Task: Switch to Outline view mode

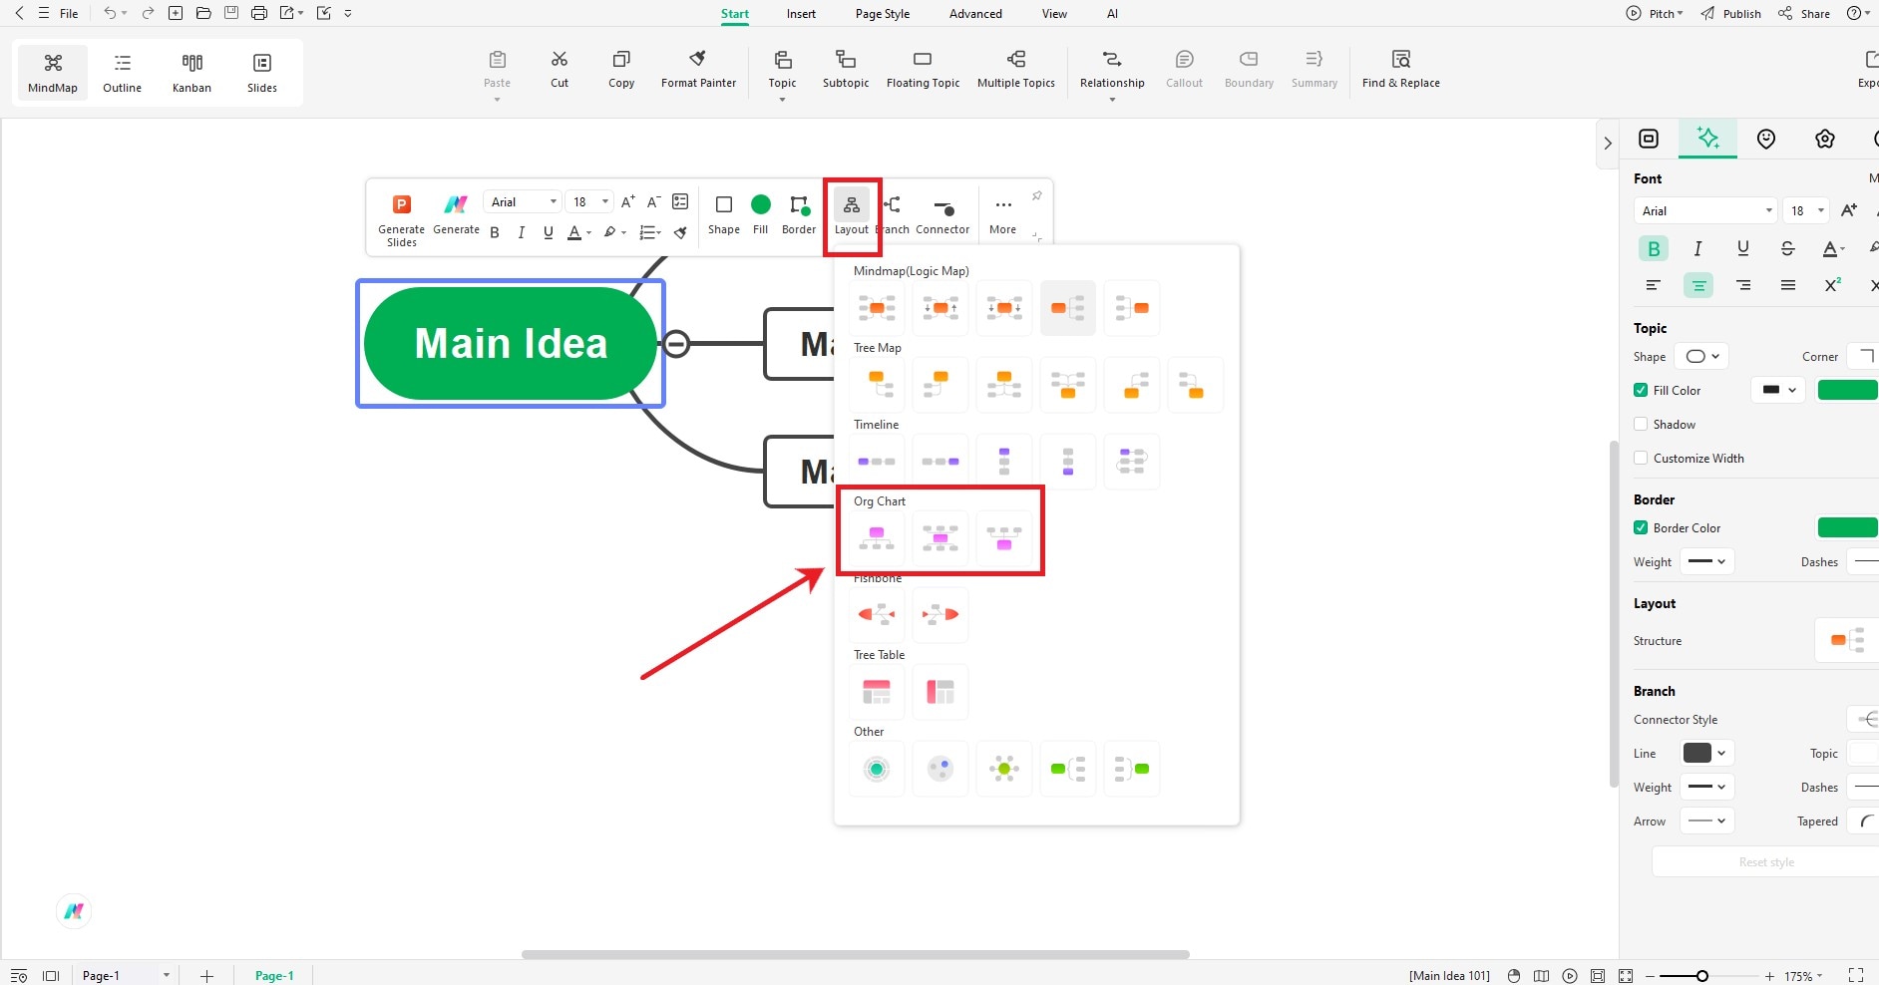Action: tap(123, 73)
